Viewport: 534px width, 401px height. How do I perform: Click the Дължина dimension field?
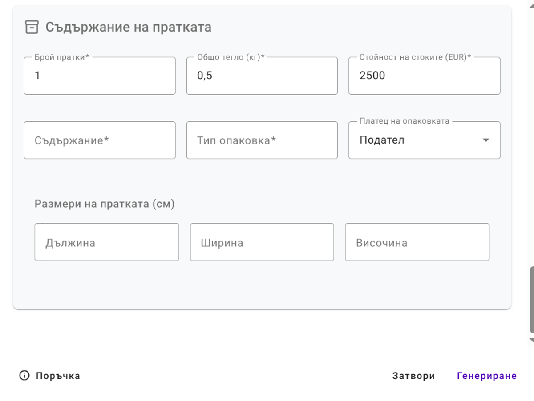tap(107, 242)
